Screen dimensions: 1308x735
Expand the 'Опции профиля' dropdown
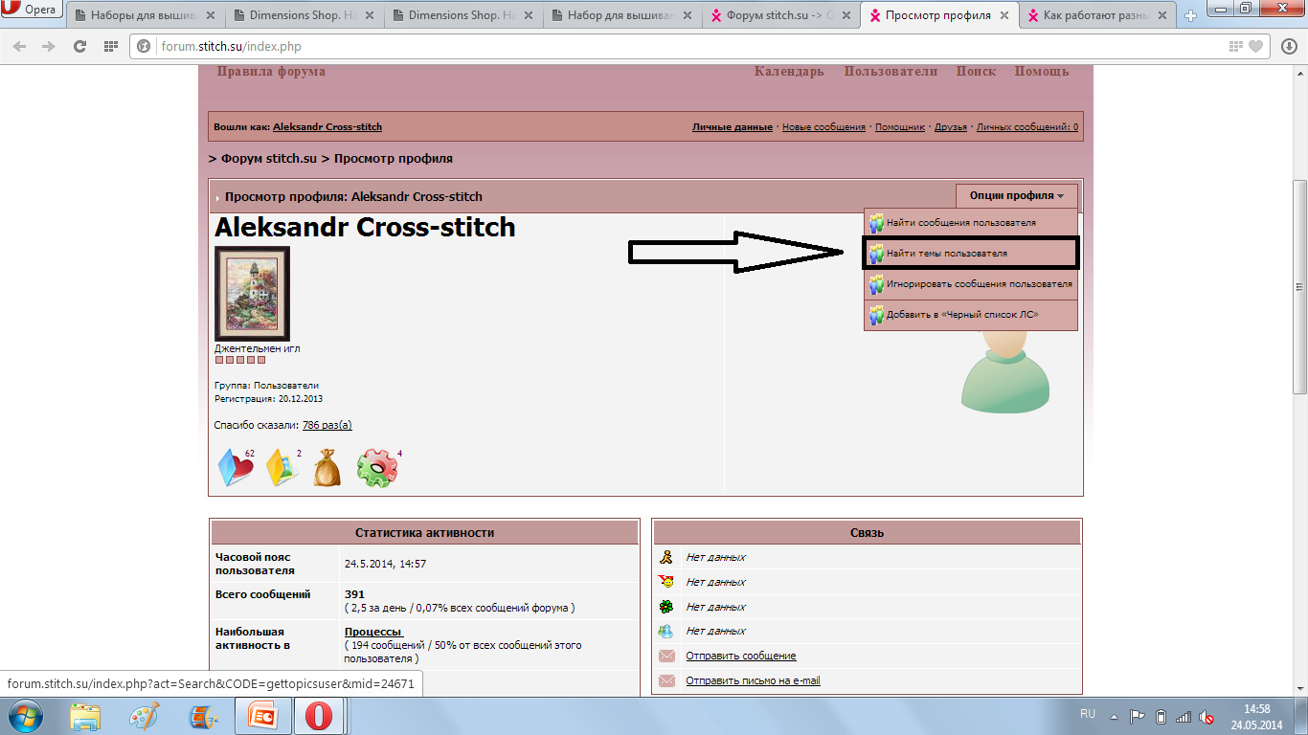click(1016, 196)
